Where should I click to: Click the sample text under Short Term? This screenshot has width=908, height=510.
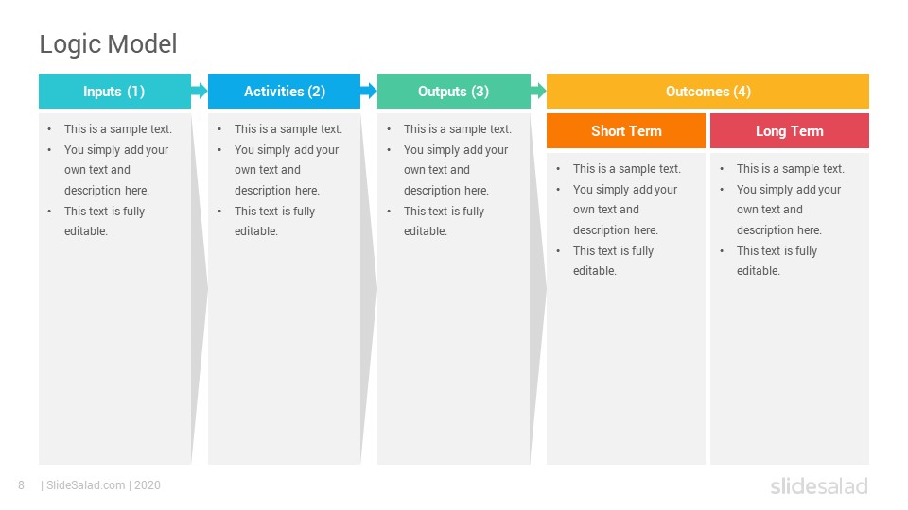(619, 220)
